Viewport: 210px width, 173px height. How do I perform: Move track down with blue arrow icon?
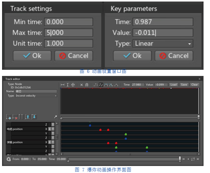pyautogui.click(x=34, y=117)
